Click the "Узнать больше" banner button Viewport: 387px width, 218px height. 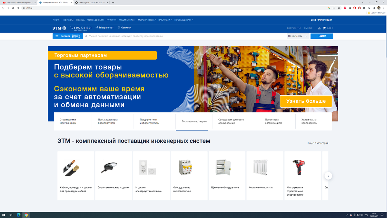[x=306, y=101]
